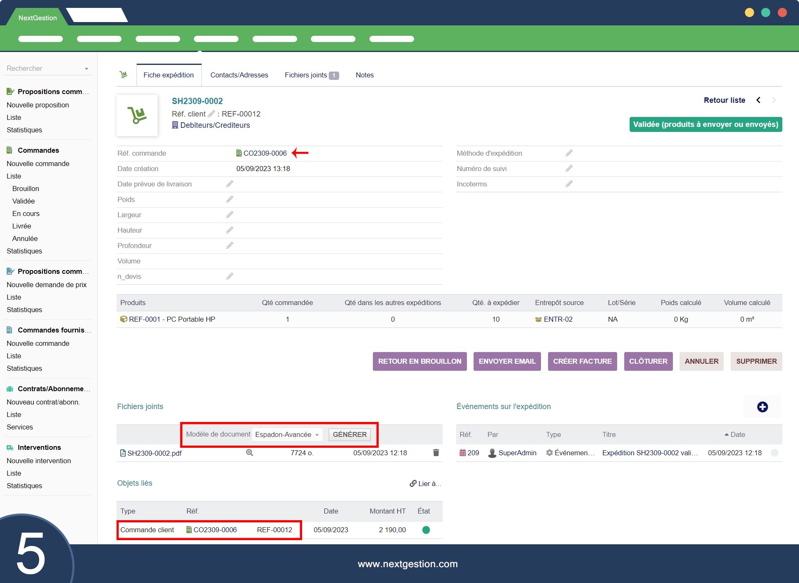Delete SH2309-0002.pdf with trash icon
799x583 pixels.
(x=436, y=453)
